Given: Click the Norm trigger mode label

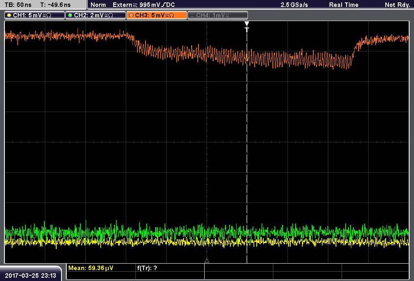Looking at the screenshot, I should click(98, 5).
